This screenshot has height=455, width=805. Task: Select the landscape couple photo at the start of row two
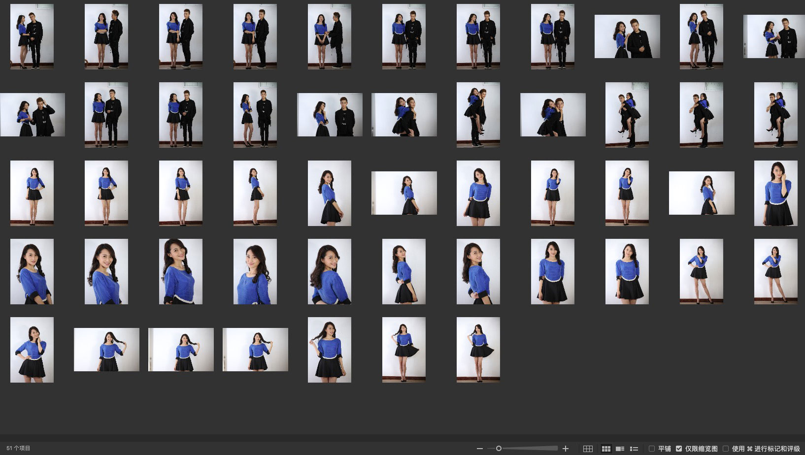point(33,115)
